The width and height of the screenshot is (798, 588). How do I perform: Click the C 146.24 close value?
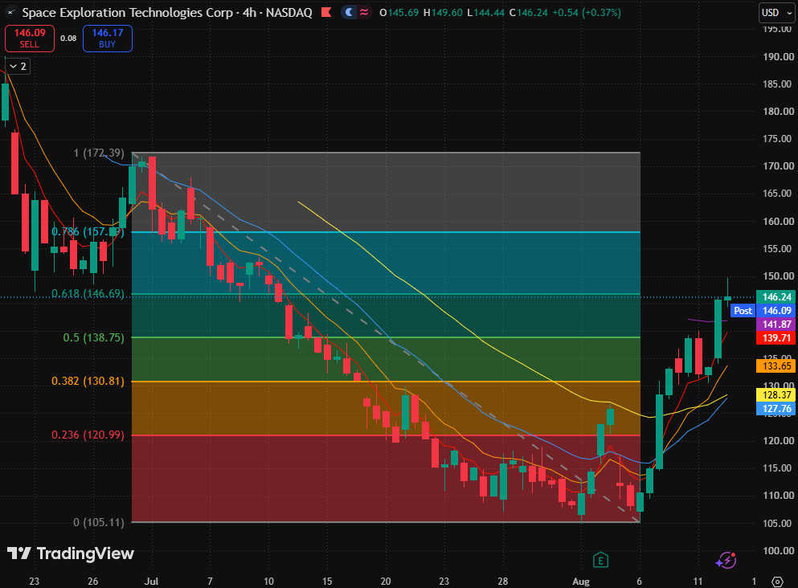pyautogui.click(x=529, y=13)
